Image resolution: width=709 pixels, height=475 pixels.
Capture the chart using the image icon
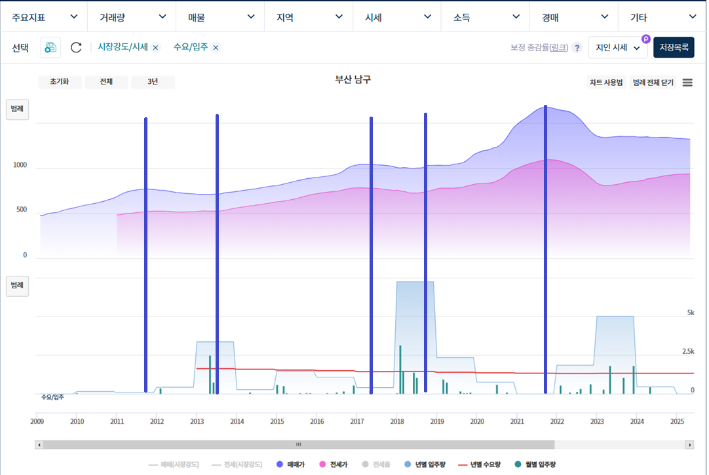tap(50, 47)
